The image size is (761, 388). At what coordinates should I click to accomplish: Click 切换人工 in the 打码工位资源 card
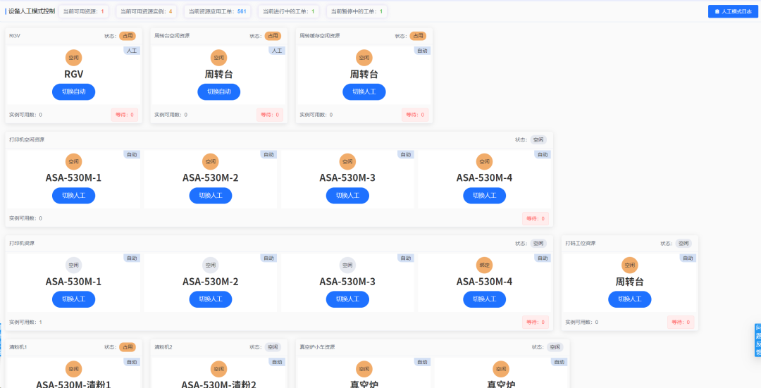point(629,299)
